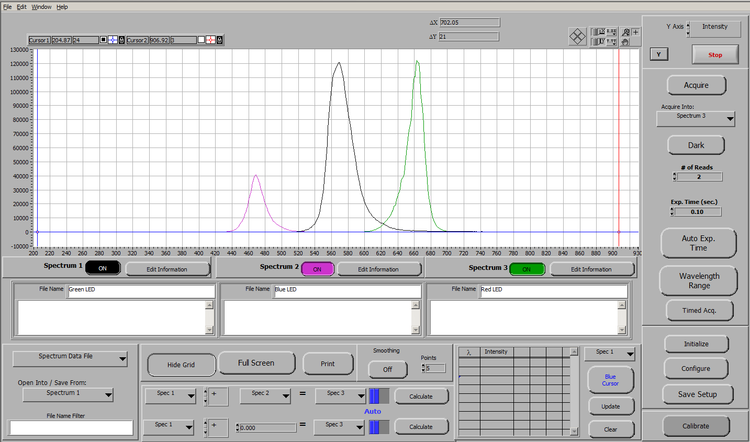
Task: Open the X axis format x.xx dropdown
Action: pyautogui.click(x=611, y=32)
